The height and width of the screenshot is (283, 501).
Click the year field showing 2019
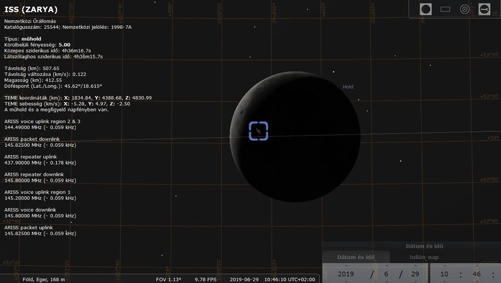point(345,274)
